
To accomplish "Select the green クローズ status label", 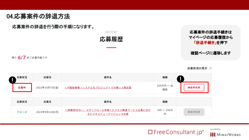I will pos(22,112).
